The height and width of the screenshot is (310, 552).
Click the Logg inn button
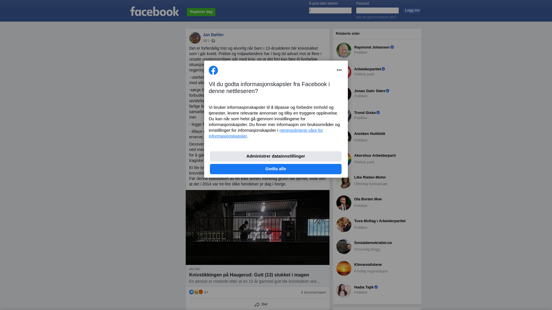tap(412, 10)
